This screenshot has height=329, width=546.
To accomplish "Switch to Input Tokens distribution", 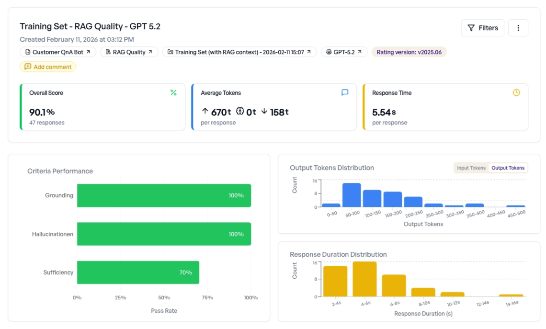I will [471, 168].
